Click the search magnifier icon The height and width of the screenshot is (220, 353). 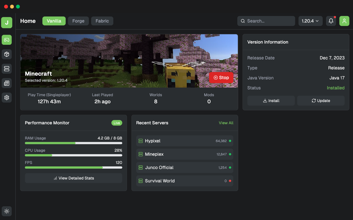(x=243, y=21)
